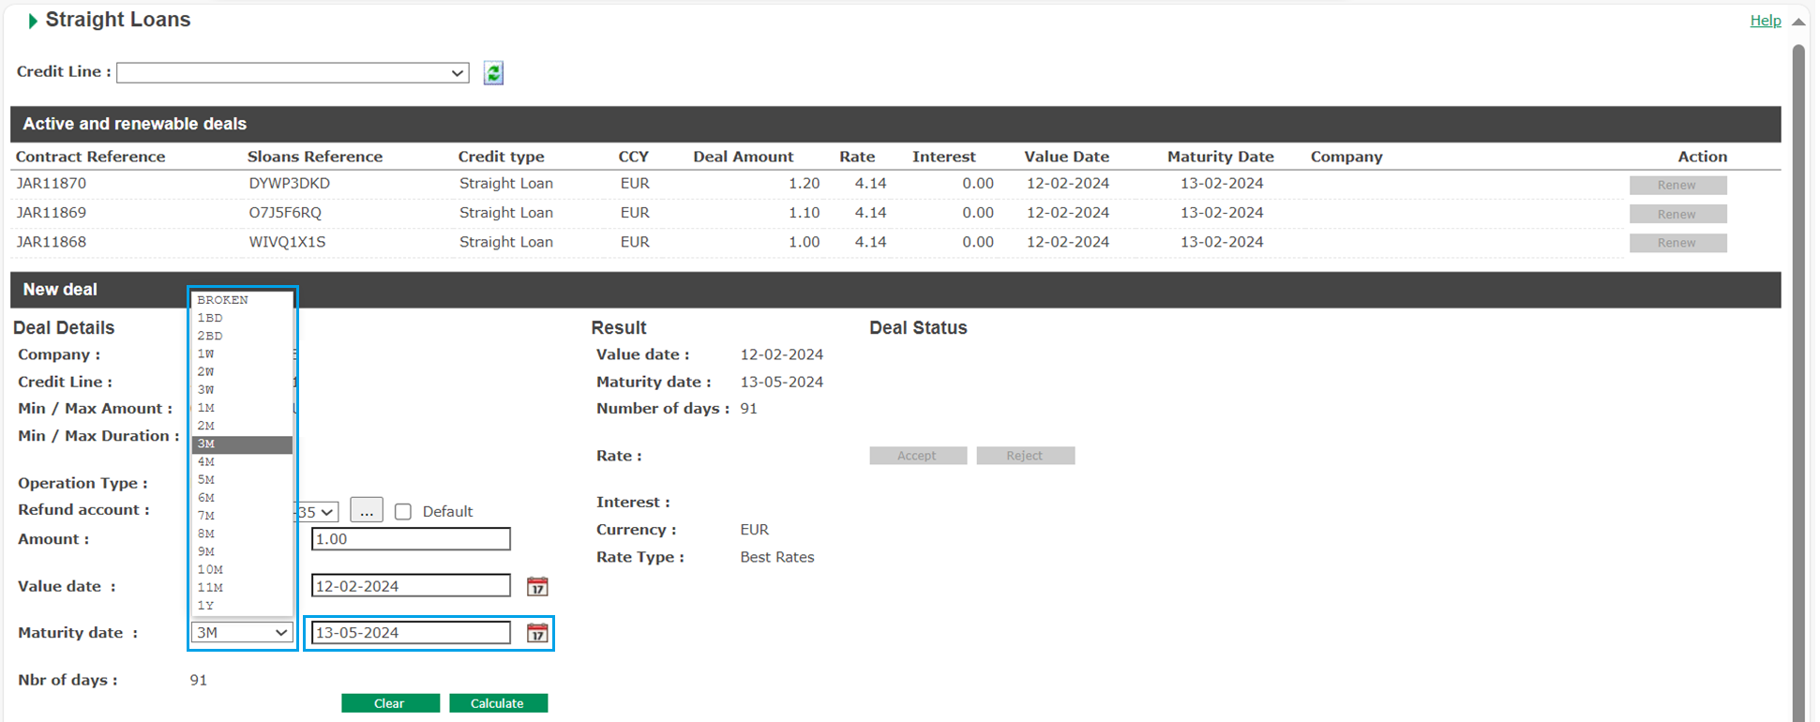This screenshot has width=1820, height=722.
Task: Expand the Refund account dropdown
Action: (x=318, y=512)
